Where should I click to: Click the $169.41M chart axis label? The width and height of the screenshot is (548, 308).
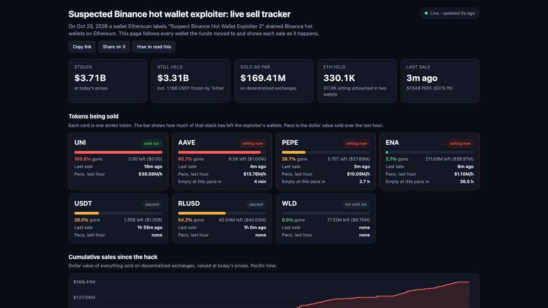click(84, 282)
